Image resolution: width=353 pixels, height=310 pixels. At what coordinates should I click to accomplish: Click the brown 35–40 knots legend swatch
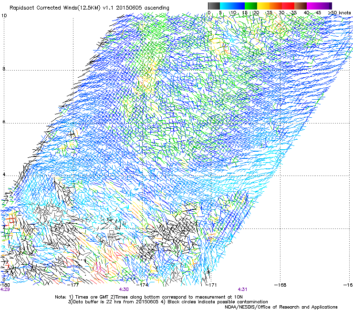[301, 6]
